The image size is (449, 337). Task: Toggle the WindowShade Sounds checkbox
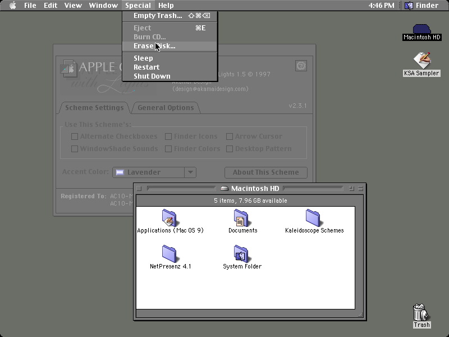[x=75, y=149]
